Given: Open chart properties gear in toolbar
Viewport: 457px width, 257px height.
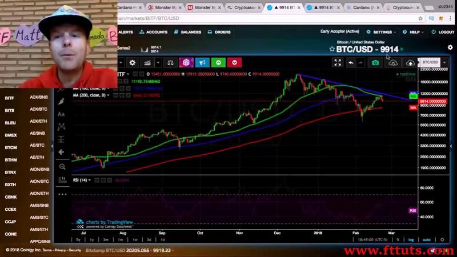Looking at the screenshot, I should pos(133,63).
